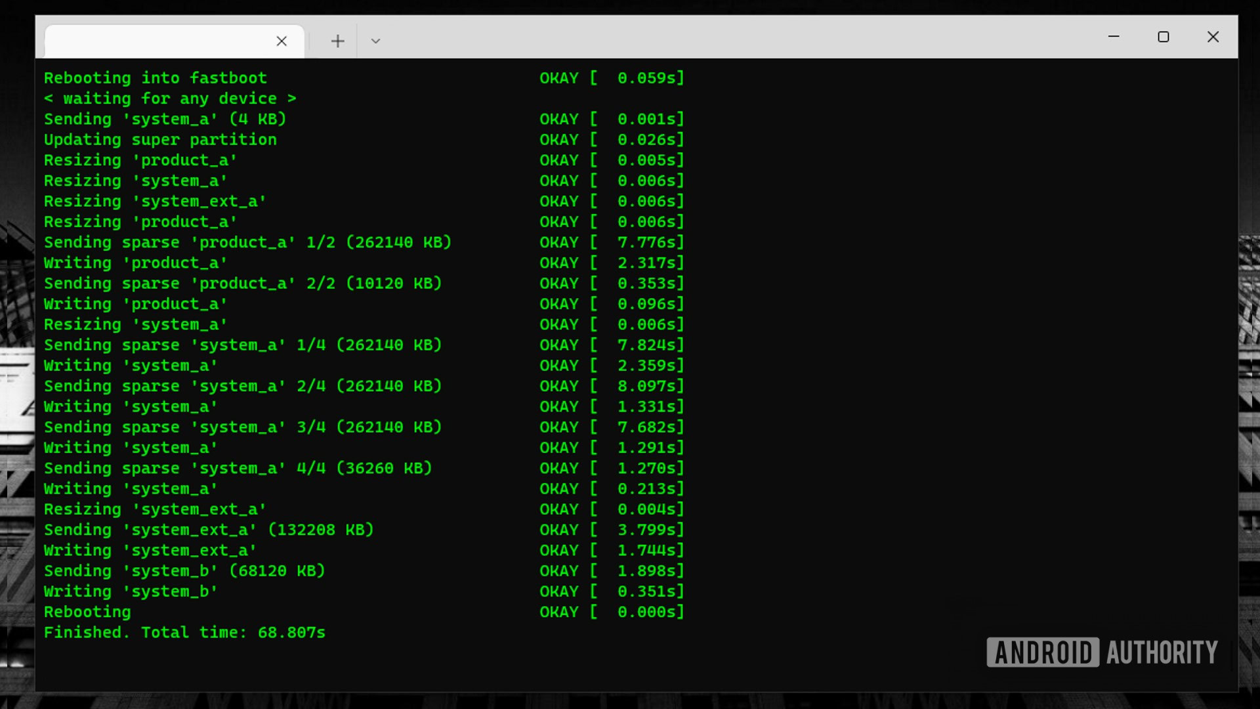The image size is (1260, 709).
Task: Click 'Sending system_b (68120 KB)' line
Action: 184,571
